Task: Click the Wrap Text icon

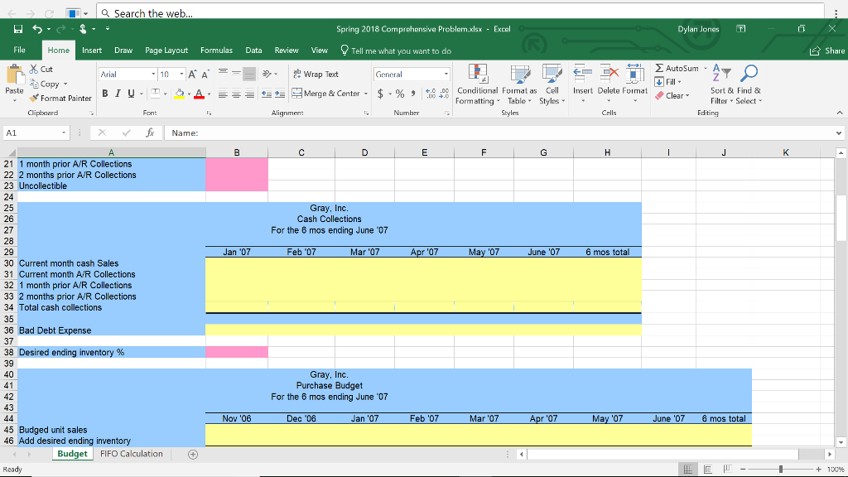Action: pyautogui.click(x=299, y=75)
